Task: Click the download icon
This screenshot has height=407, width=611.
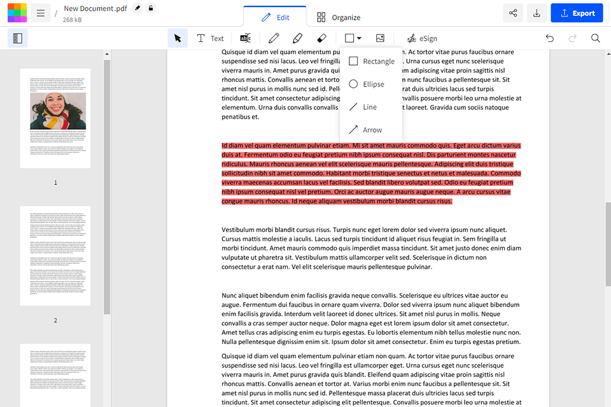Action: (537, 13)
